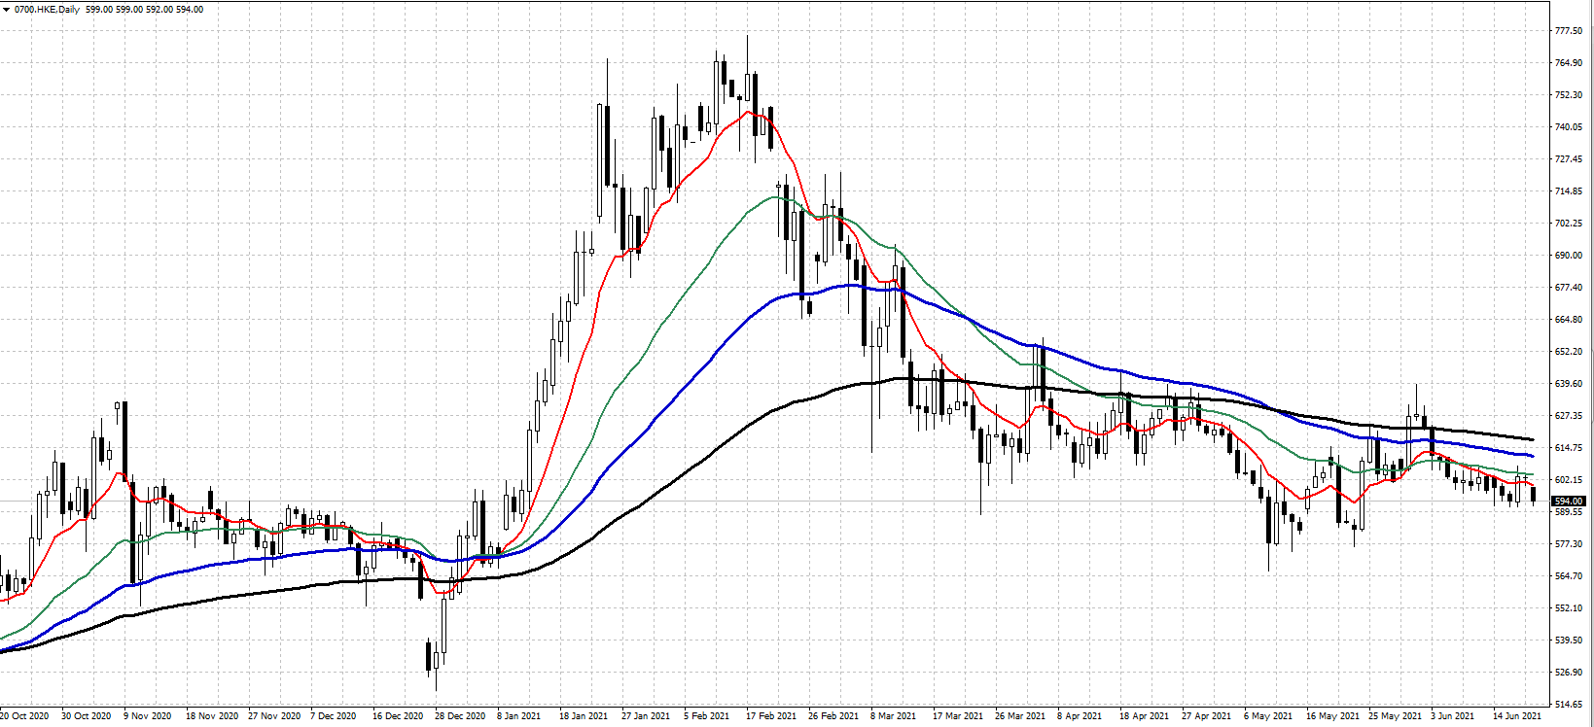The height and width of the screenshot is (727, 1594).
Task: Pick the 5 Feb 2021 time axis label
Action: click(x=707, y=716)
